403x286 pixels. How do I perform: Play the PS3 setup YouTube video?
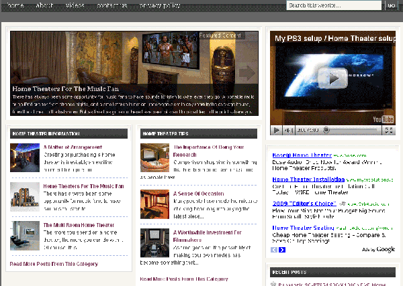[333, 78]
